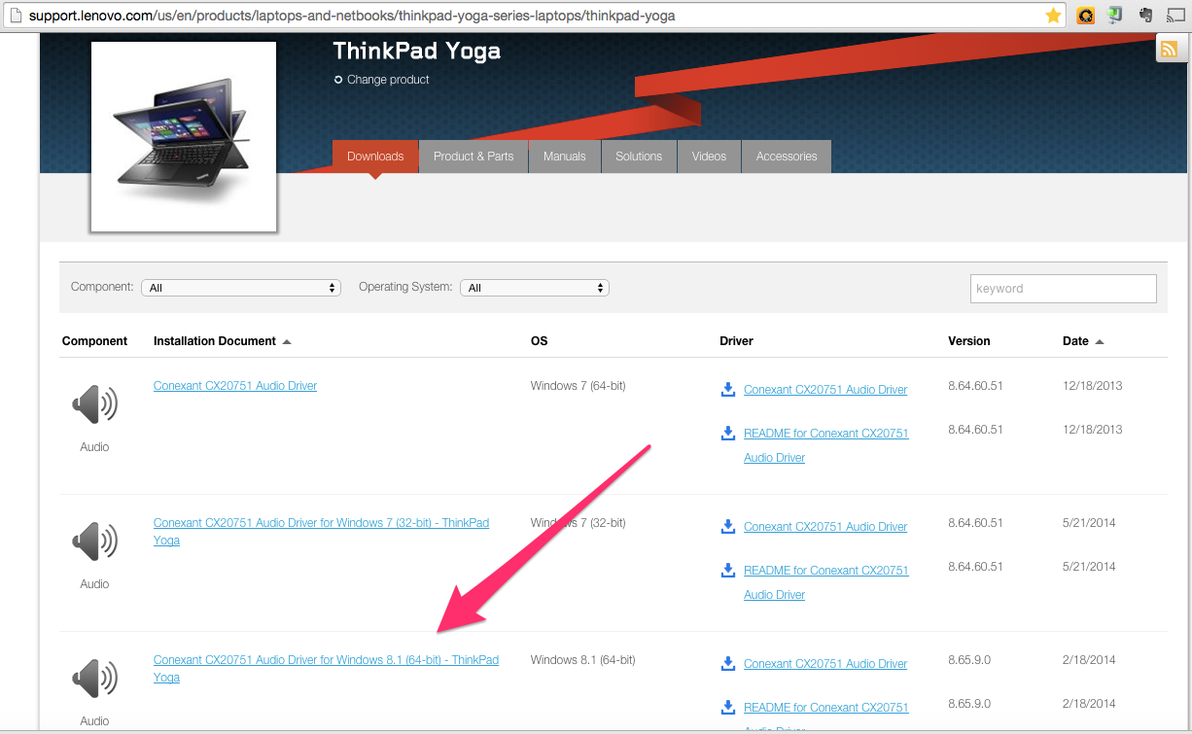
Task: Download Conexant driver dated 12/18/2013
Action: point(825,390)
